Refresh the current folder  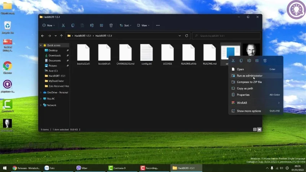coord(187,36)
